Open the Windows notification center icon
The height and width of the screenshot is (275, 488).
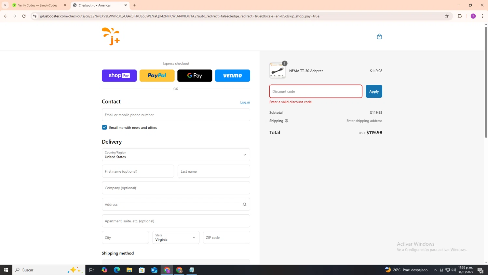pos(481,270)
